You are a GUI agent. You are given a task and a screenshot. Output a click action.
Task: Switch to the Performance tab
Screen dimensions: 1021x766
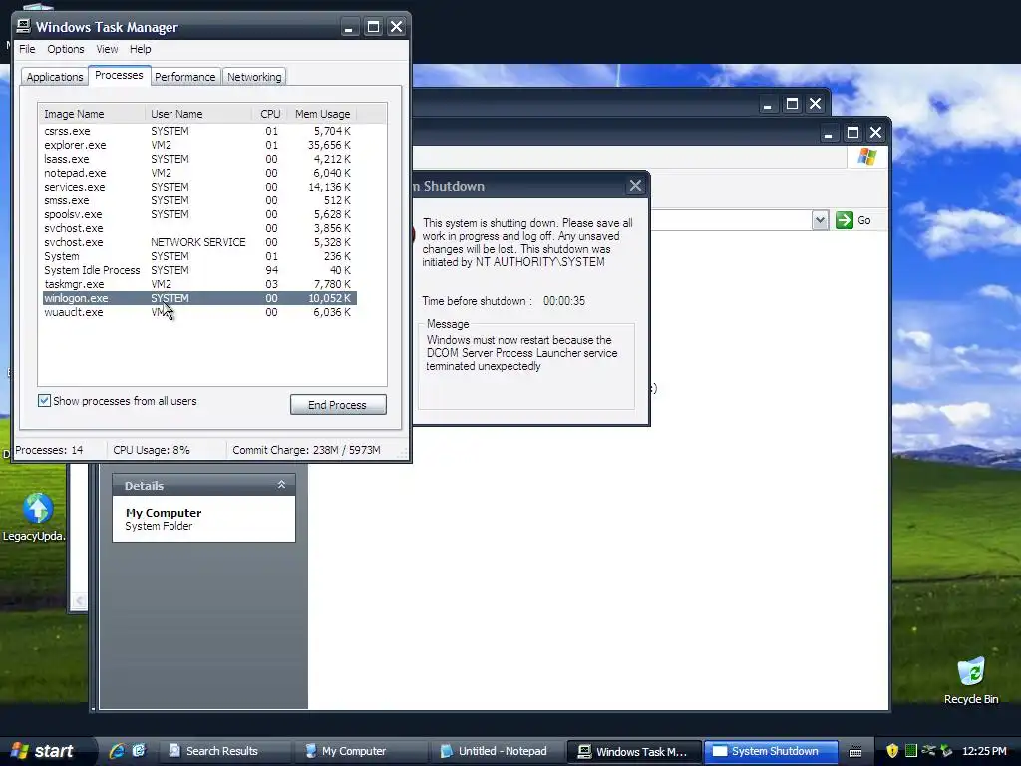[x=184, y=77]
